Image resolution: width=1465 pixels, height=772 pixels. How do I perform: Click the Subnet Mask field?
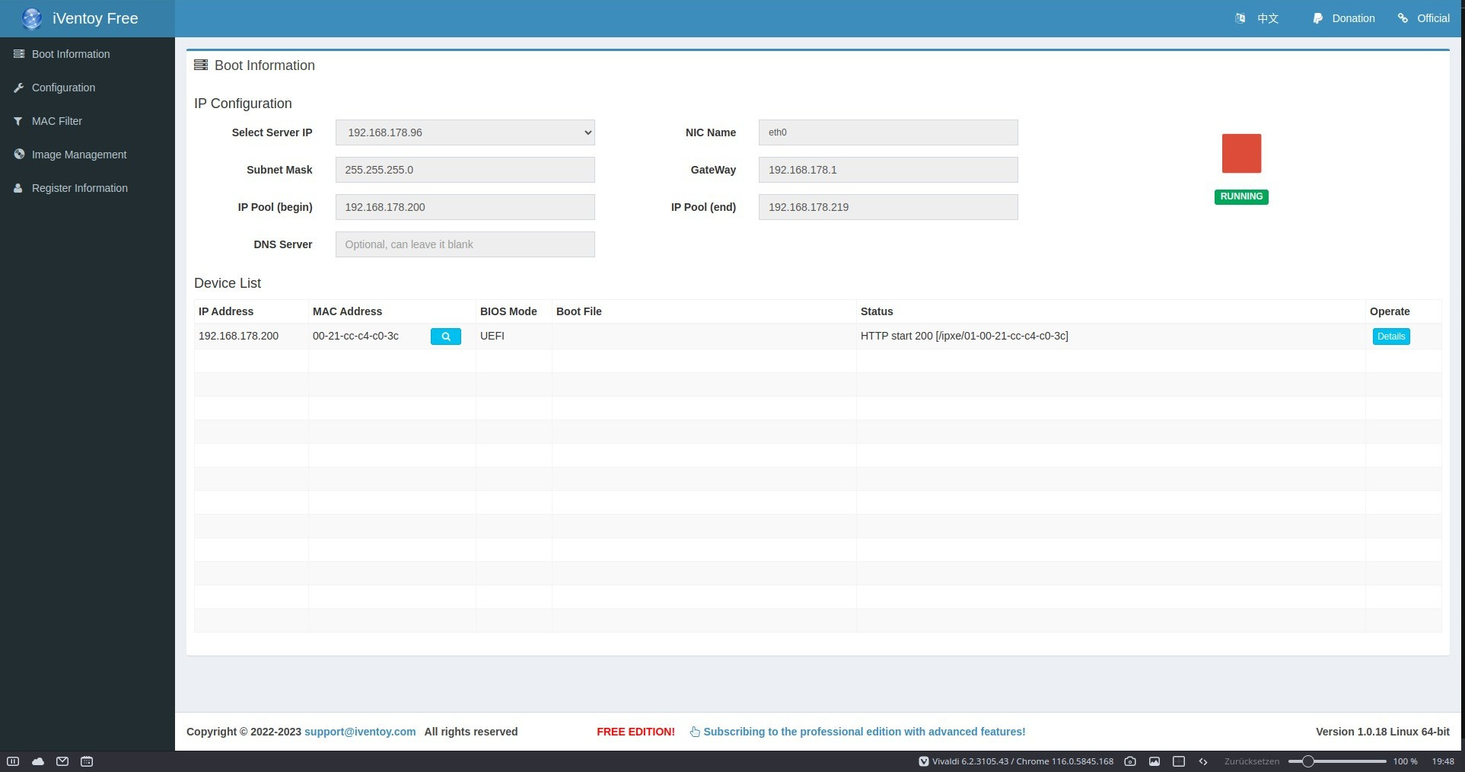(x=465, y=170)
